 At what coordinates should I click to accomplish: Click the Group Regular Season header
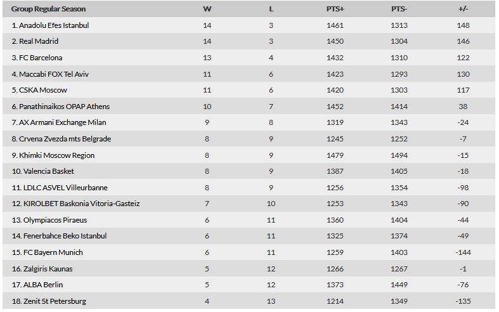tap(48, 9)
